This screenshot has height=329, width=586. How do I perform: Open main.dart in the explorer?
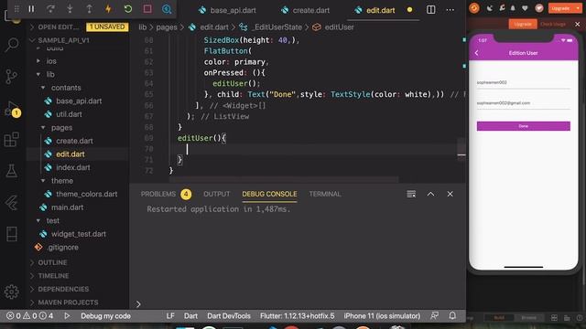point(67,207)
